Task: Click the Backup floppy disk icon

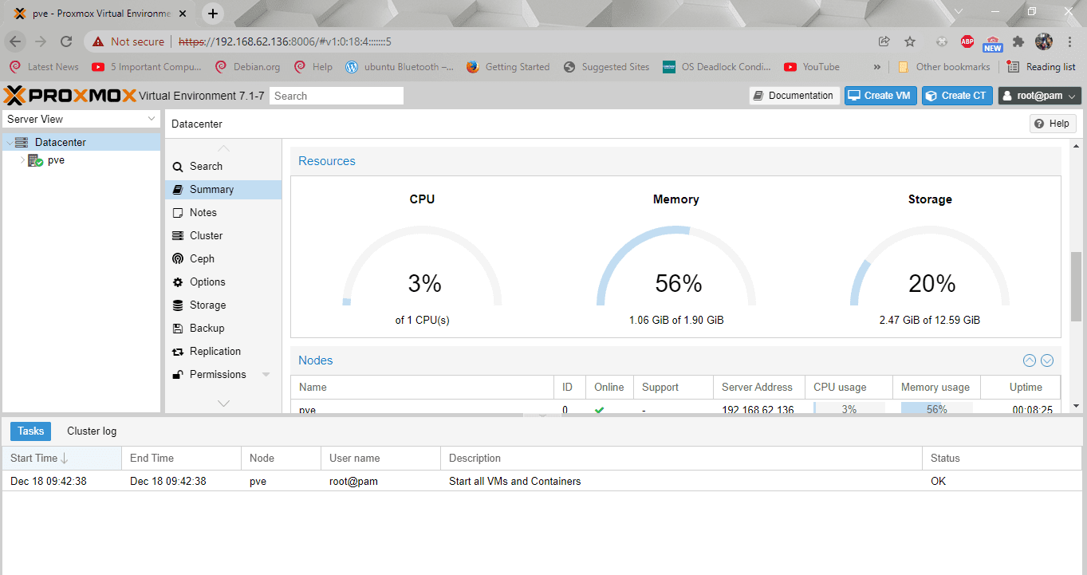Action: (178, 328)
